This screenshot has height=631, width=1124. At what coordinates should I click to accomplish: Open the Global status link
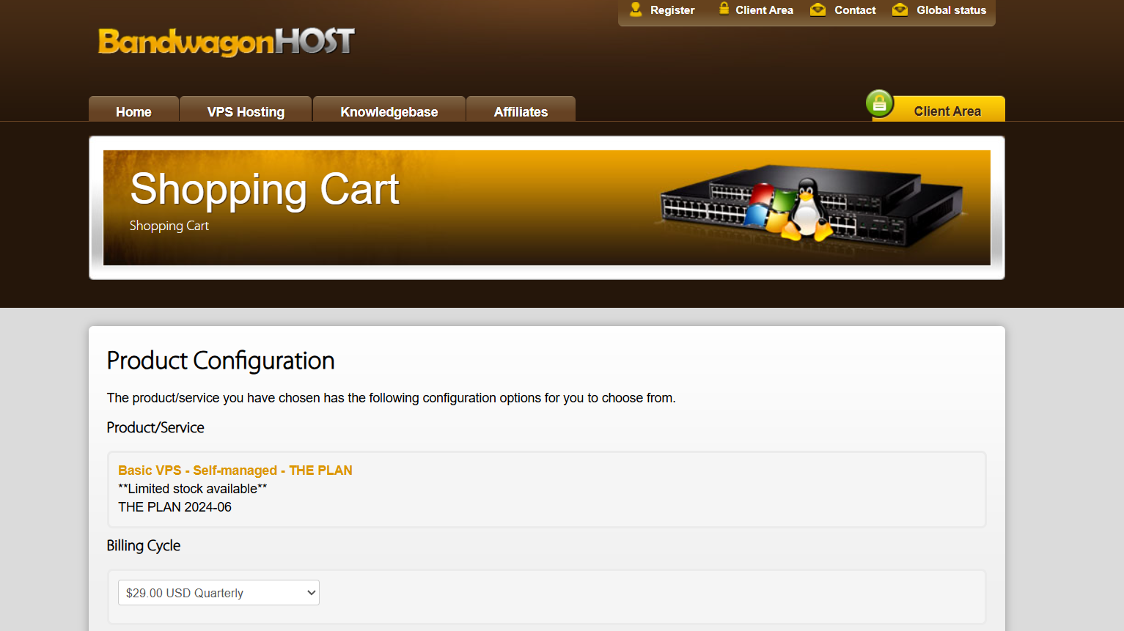951,10
